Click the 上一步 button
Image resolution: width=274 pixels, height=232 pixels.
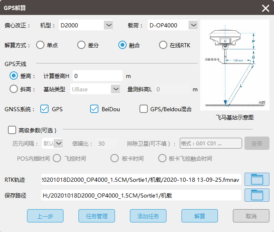click(x=45, y=216)
